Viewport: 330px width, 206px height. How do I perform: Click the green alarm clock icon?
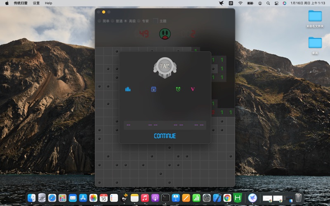point(178,89)
